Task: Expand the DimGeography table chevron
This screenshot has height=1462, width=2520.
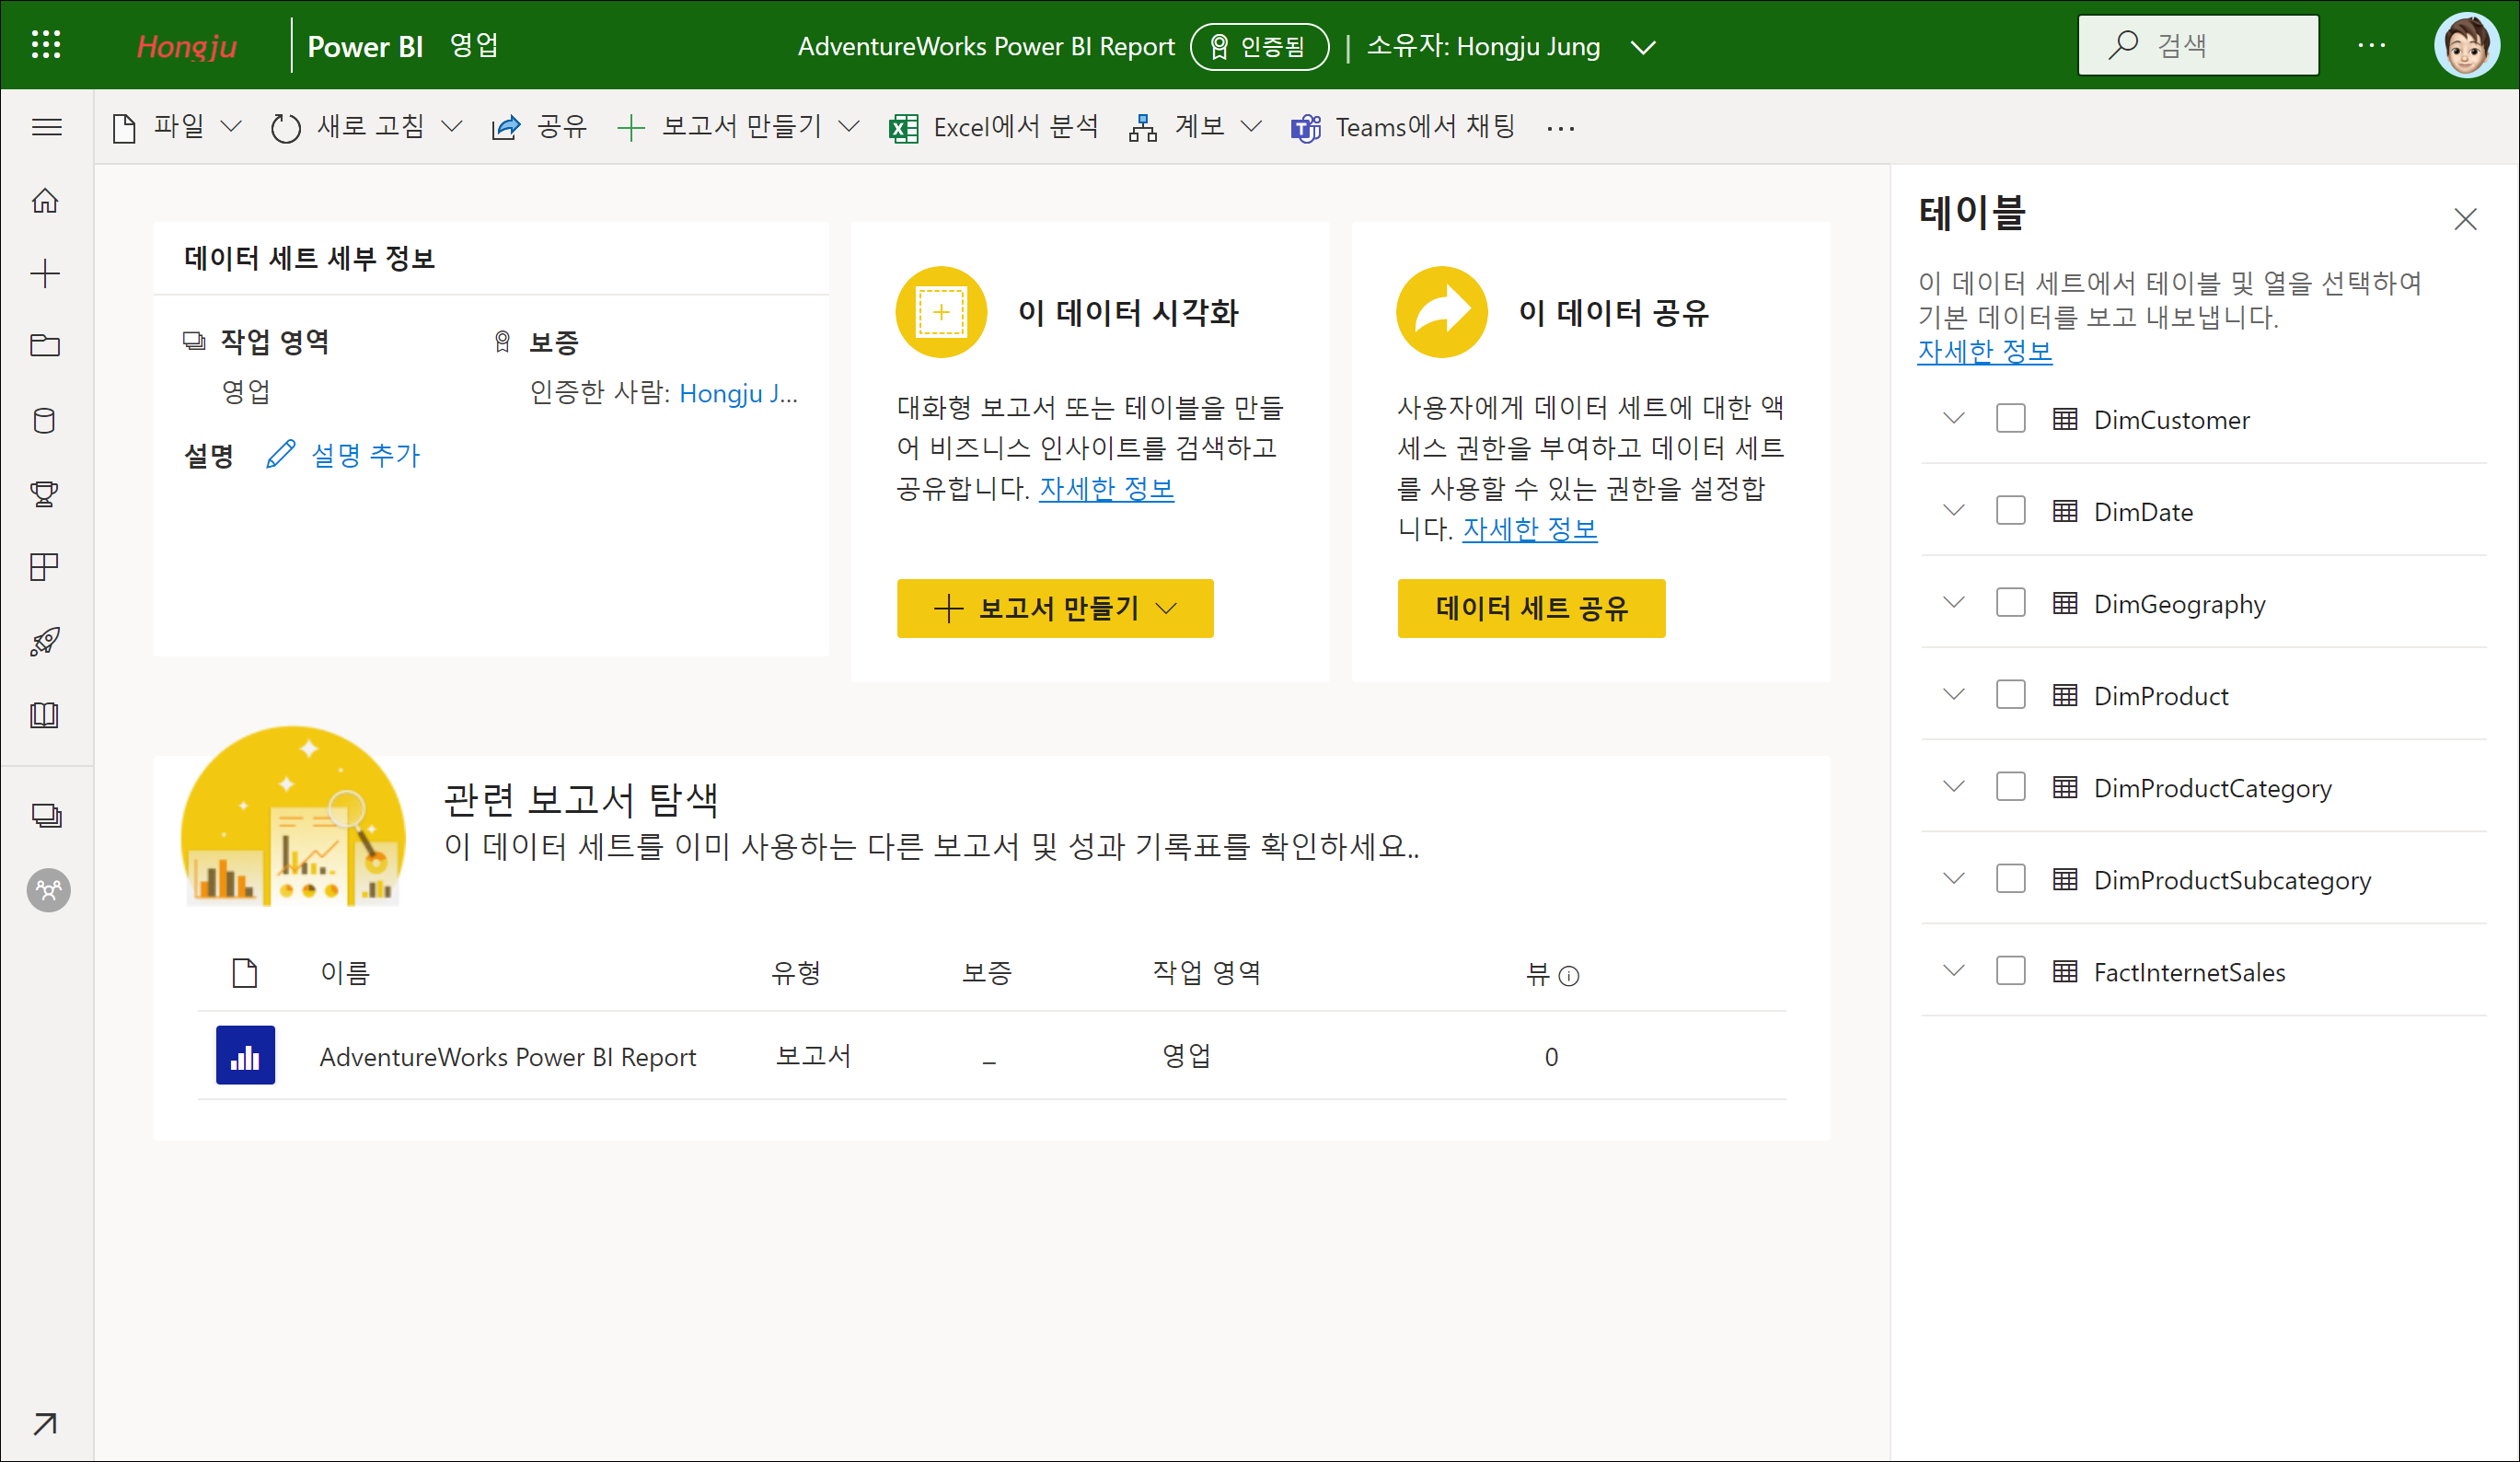Action: [x=1953, y=603]
